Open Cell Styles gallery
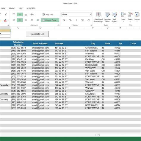Screen dimensions: 141x141 [x=115, y=17]
